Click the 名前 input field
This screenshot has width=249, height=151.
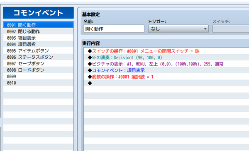(x=114, y=29)
